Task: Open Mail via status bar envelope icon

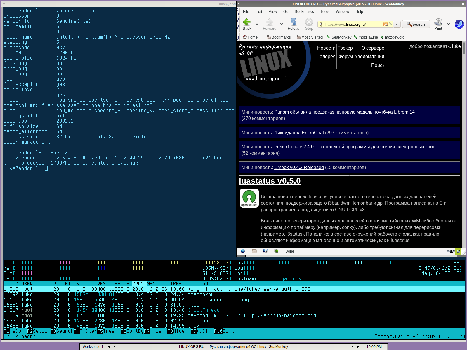Action: click(x=254, y=251)
